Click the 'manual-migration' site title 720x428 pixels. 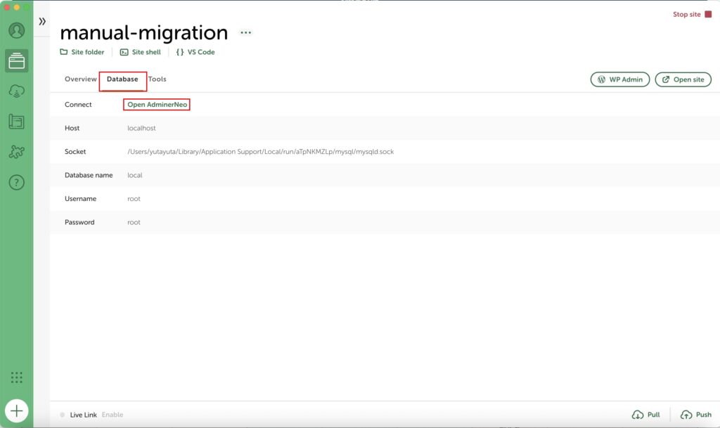coord(143,32)
